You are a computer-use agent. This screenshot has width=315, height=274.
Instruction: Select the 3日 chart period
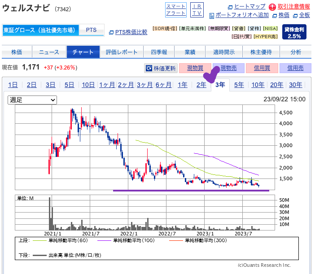(x=50, y=85)
